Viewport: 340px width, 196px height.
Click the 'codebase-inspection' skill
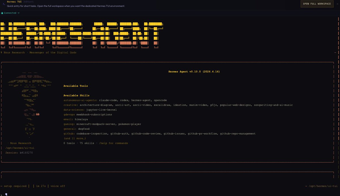pyautogui.click(x=92, y=134)
